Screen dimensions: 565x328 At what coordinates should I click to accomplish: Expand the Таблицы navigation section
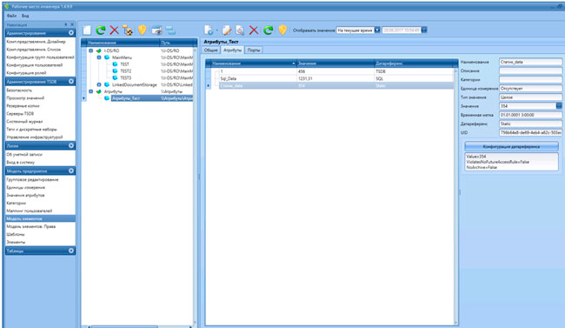click(x=71, y=251)
